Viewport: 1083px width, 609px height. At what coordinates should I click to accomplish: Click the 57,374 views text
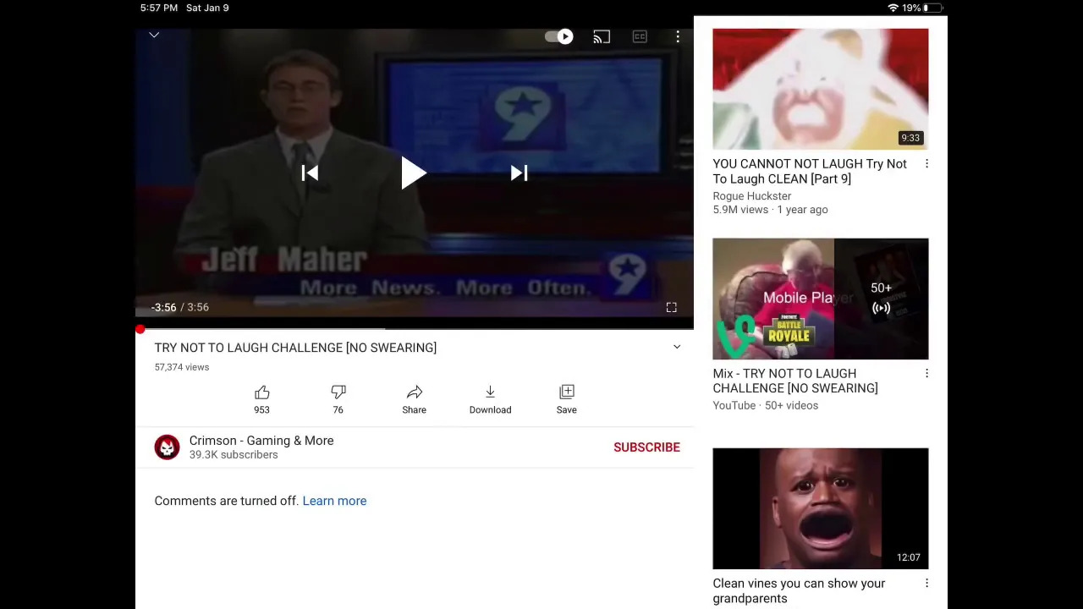click(181, 367)
